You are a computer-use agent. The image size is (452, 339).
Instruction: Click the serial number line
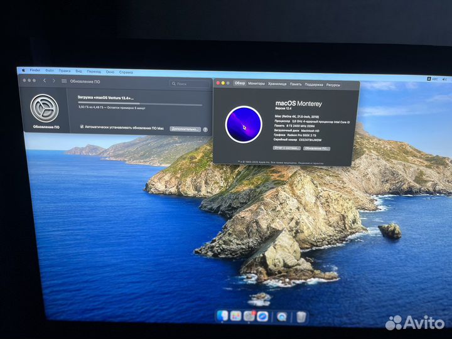[x=297, y=139]
